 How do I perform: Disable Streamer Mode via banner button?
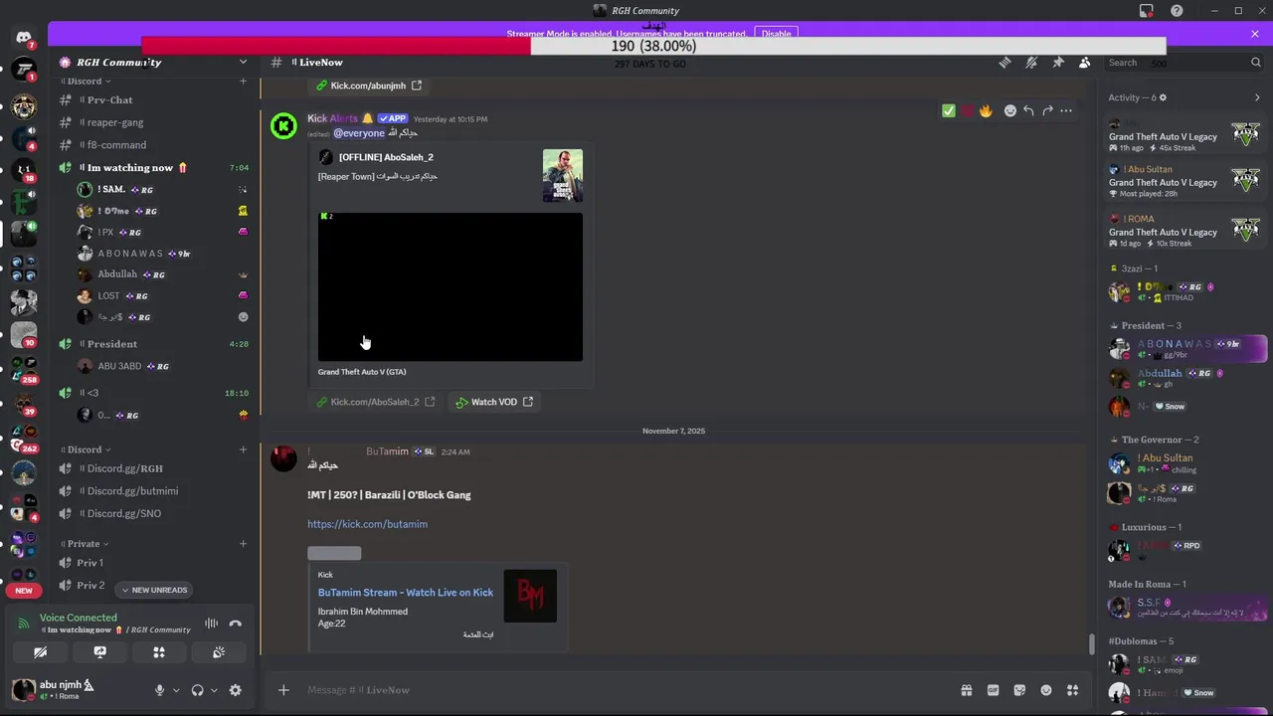coord(776,34)
